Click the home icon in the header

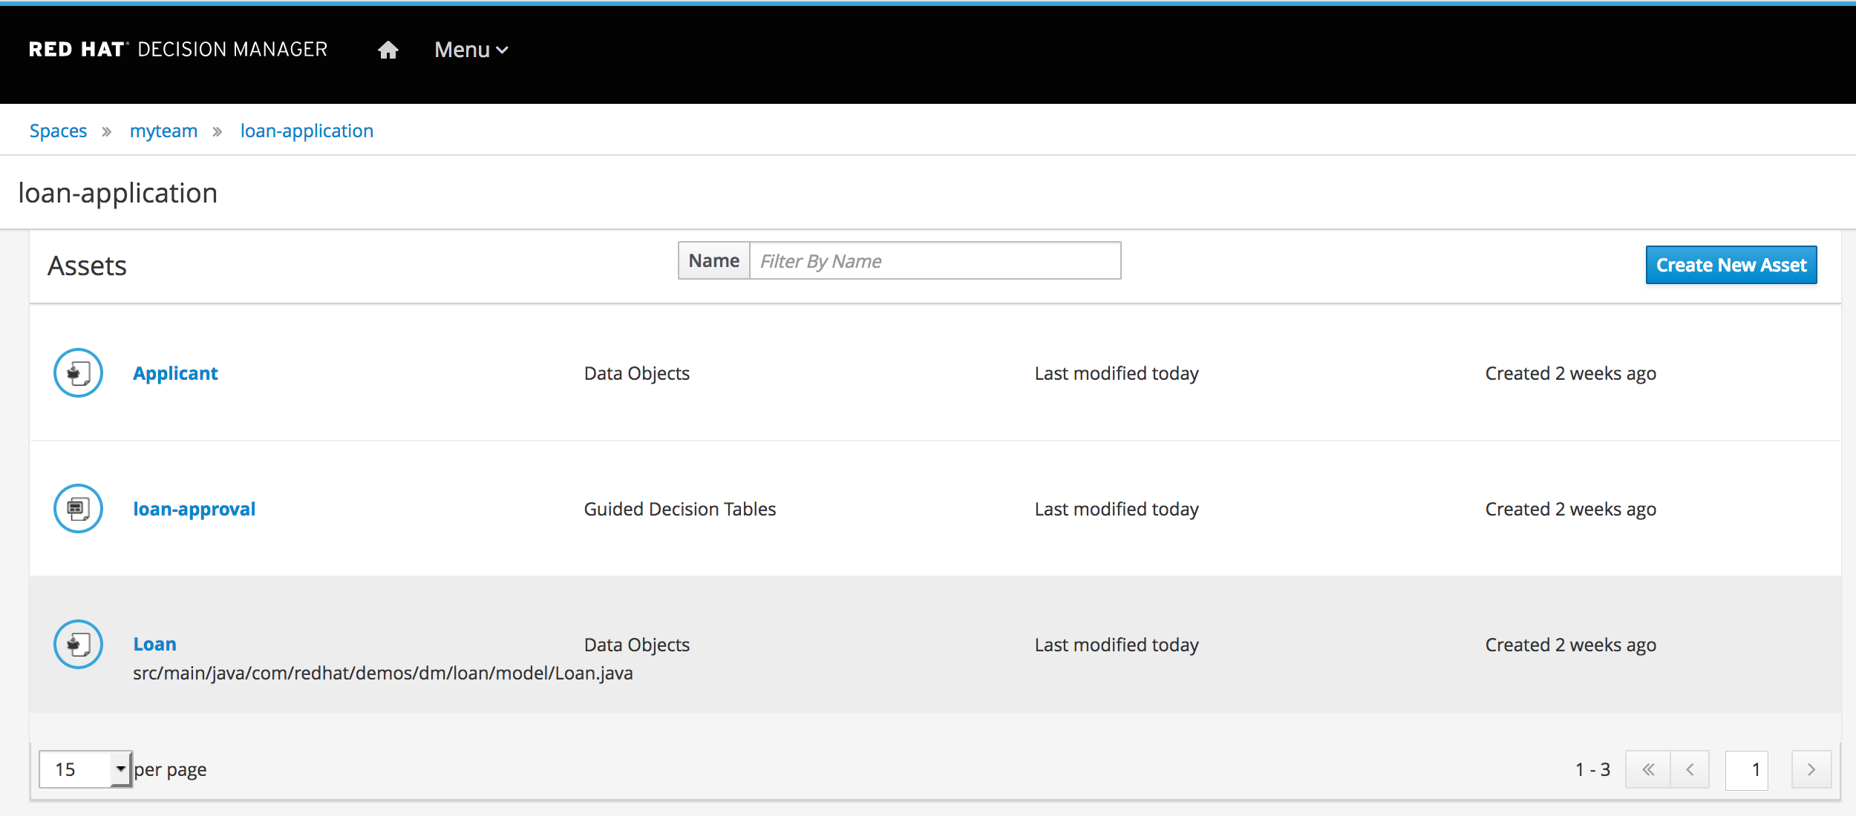[388, 50]
